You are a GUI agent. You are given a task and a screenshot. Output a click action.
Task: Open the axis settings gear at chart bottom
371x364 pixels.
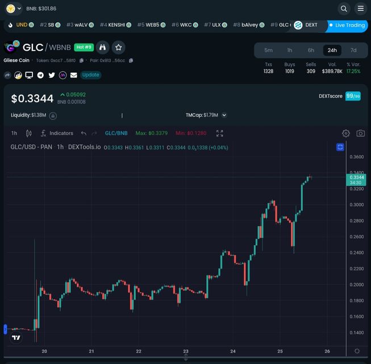[357, 351]
